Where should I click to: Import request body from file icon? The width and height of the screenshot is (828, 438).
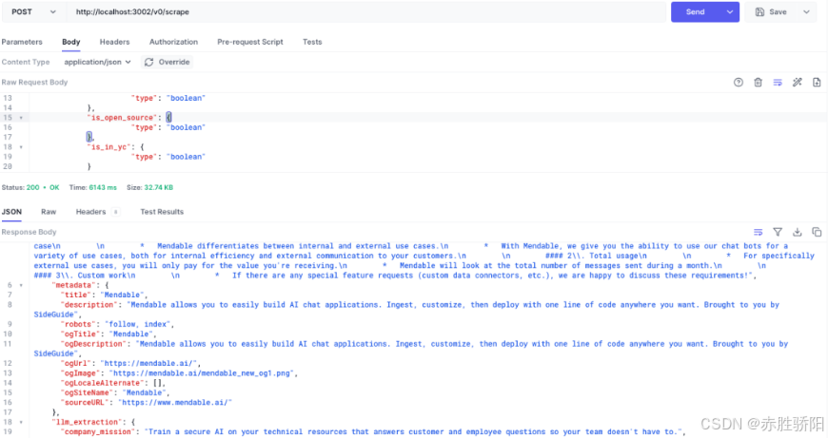(x=817, y=83)
